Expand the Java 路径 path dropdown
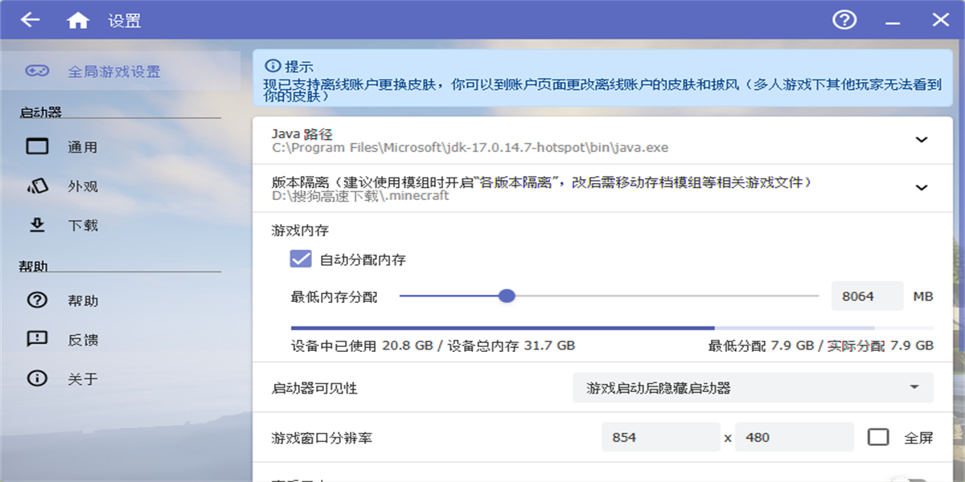965x482 pixels. click(x=922, y=139)
